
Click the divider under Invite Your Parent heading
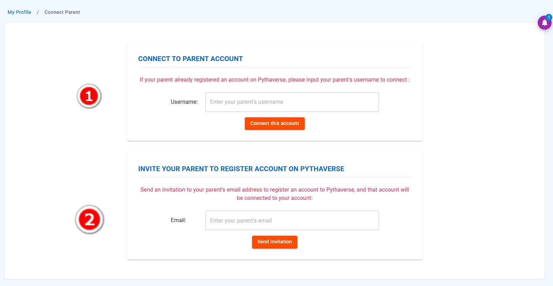coord(275,177)
